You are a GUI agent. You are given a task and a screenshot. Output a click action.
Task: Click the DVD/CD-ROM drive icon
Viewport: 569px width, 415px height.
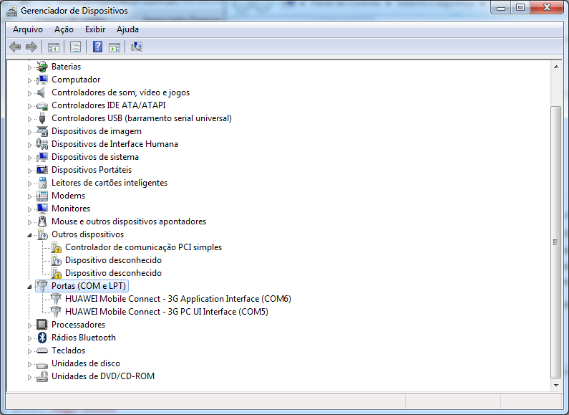[x=42, y=376]
